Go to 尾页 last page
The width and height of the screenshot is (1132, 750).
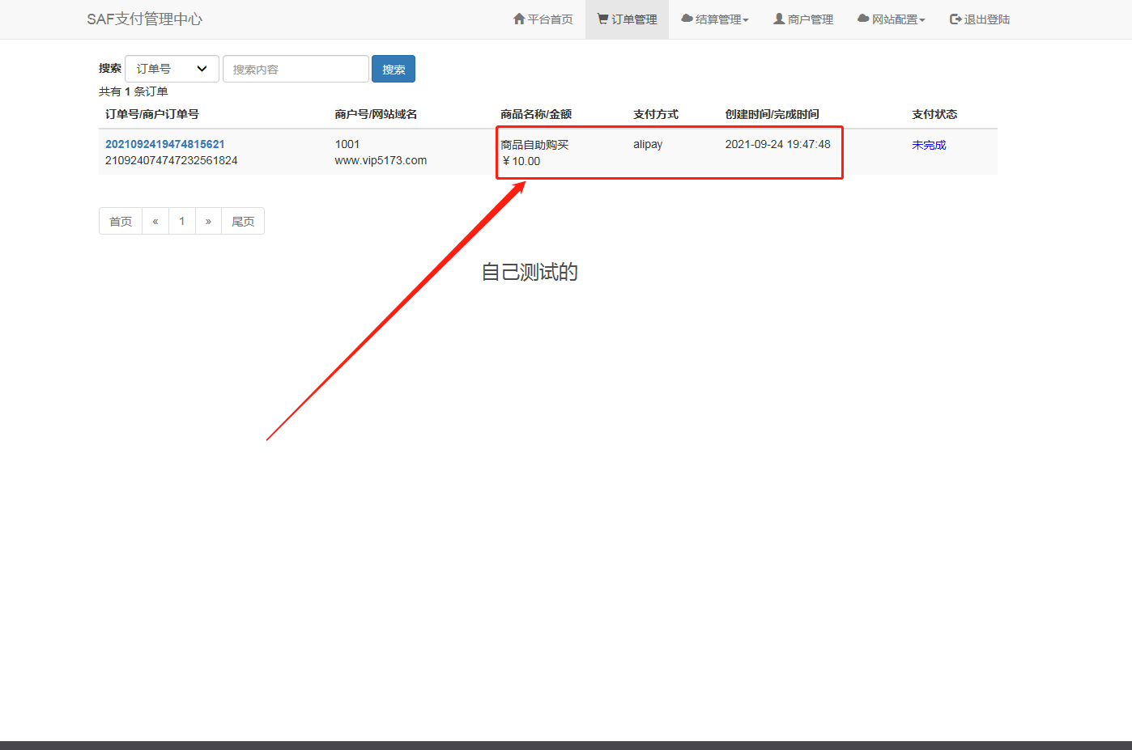[x=242, y=220]
